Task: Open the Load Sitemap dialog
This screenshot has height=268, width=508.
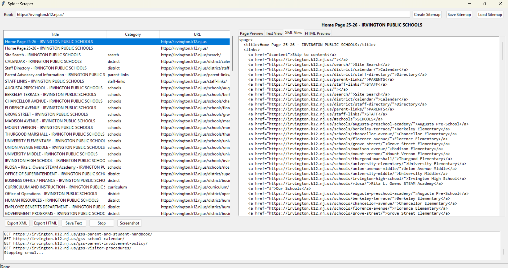Action: 490,15
